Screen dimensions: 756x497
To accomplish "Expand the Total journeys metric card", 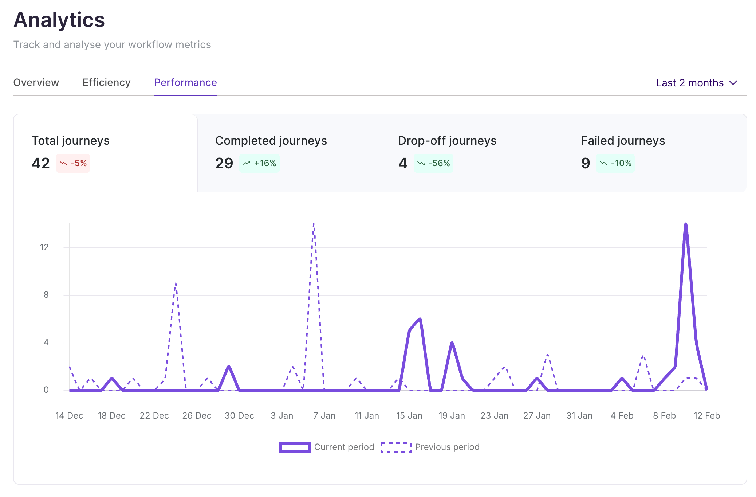I will pos(106,151).
